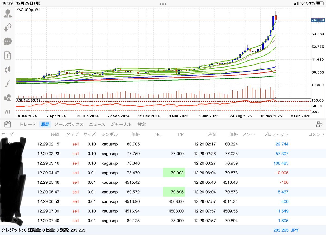
Task: Tap the 15 Dec 2024 time axis label
Action: [x=149, y=116]
